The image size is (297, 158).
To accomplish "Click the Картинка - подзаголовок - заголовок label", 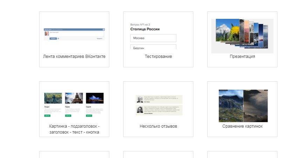I will [x=74, y=129].
